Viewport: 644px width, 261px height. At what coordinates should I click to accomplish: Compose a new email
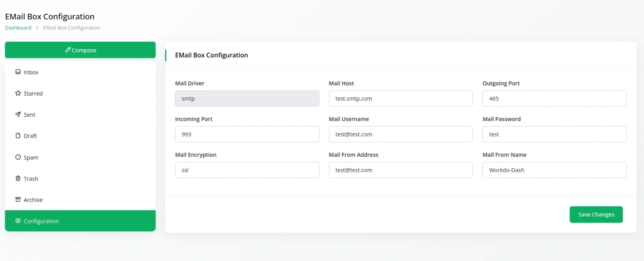pos(80,50)
